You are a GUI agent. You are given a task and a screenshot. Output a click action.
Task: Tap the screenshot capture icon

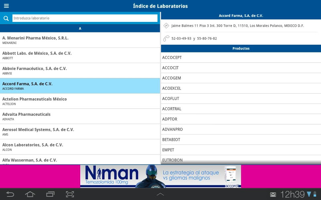tap(70, 194)
